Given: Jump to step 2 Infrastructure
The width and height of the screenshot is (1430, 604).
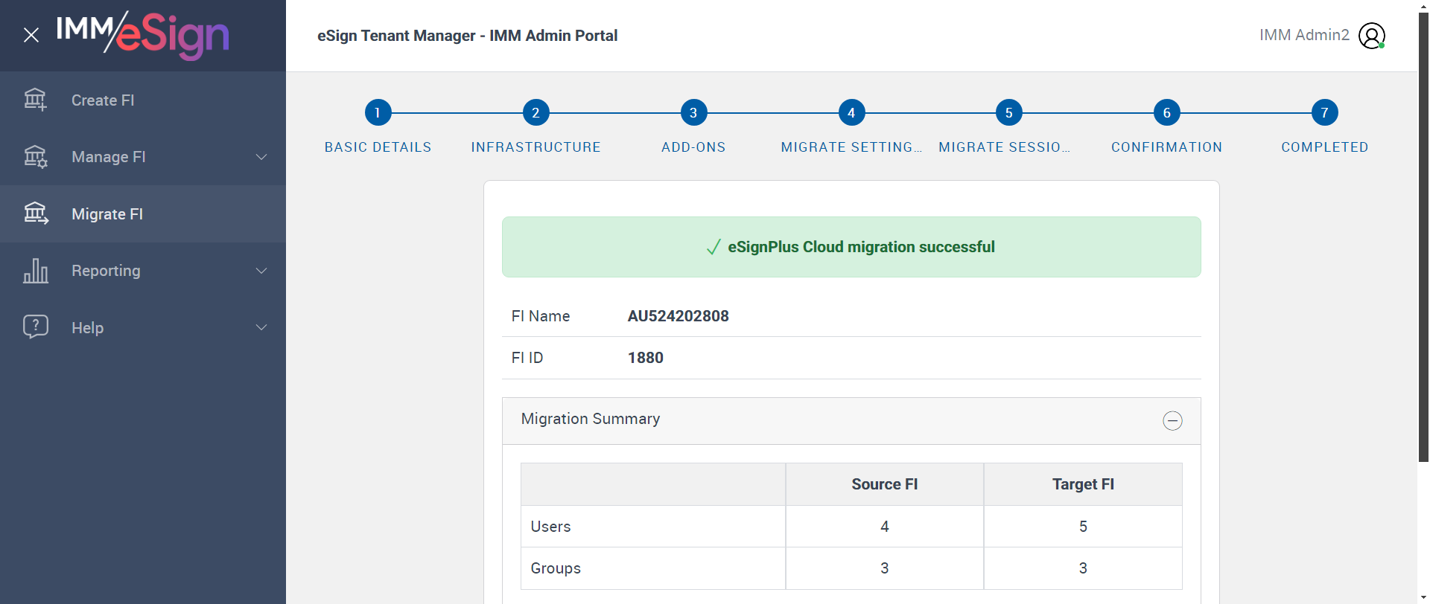Looking at the screenshot, I should click(536, 113).
